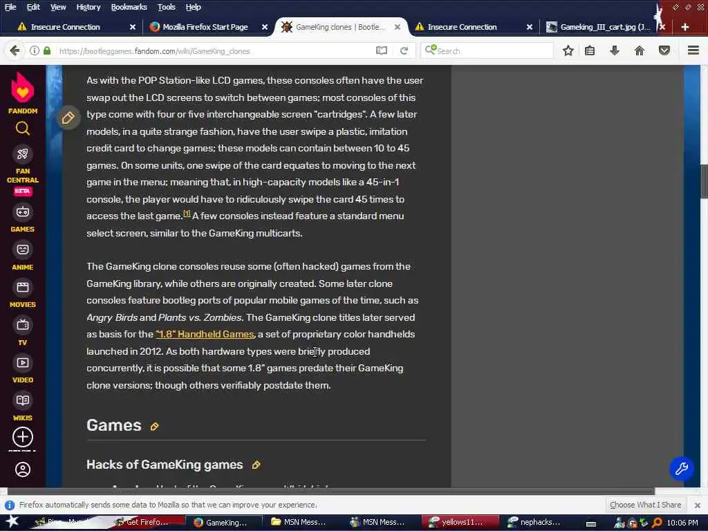Go to Firefox home page icon
708x531 pixels.
(640, 50)
